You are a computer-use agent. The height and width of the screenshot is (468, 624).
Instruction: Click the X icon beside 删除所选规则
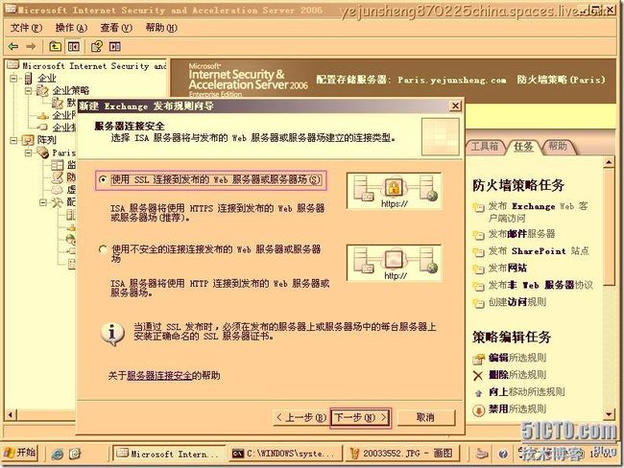pyautogui.click(x=478, y=375)
